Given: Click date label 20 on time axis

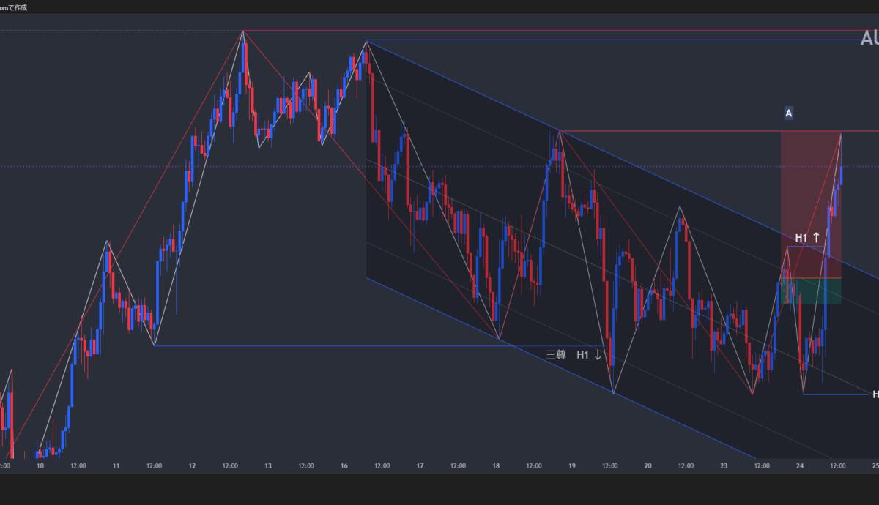Looking at the screenshot, I should point(648,465).
